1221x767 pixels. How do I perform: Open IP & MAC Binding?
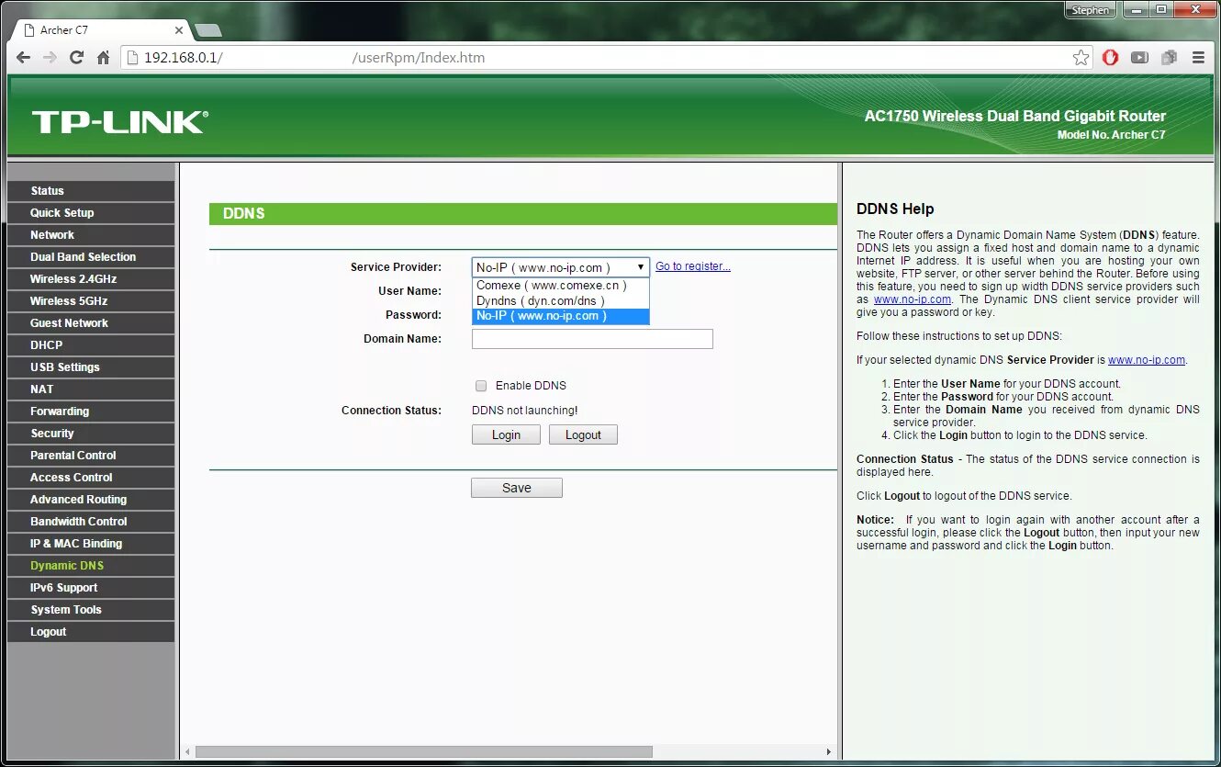(90, 544)
